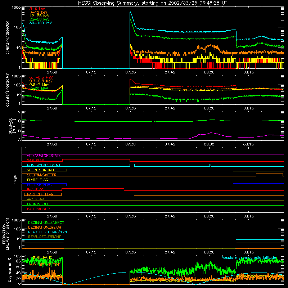Click the REAR_DEC_WEIGHT legend label
Viewport: 288px width, 288px height.
[x=44, y=237]
